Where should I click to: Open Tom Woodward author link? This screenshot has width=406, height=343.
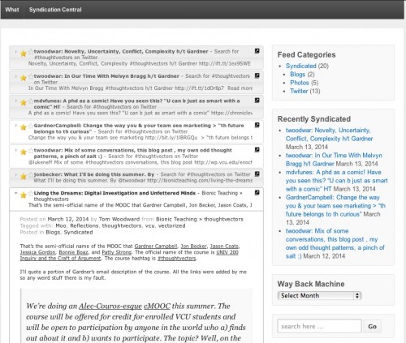pos(119,219)
